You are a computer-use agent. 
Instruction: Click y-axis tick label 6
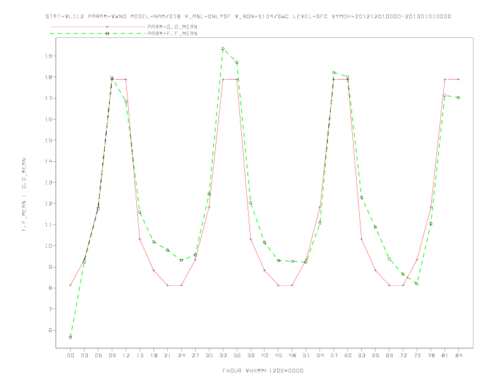(50, 330)
